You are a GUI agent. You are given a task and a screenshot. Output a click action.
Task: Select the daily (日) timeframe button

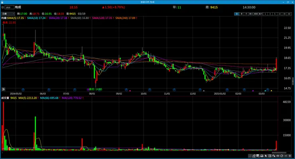point(237,14)
